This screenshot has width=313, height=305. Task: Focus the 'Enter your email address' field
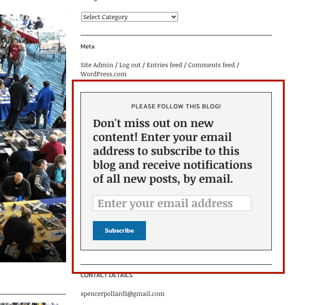(x=172, y=203)
